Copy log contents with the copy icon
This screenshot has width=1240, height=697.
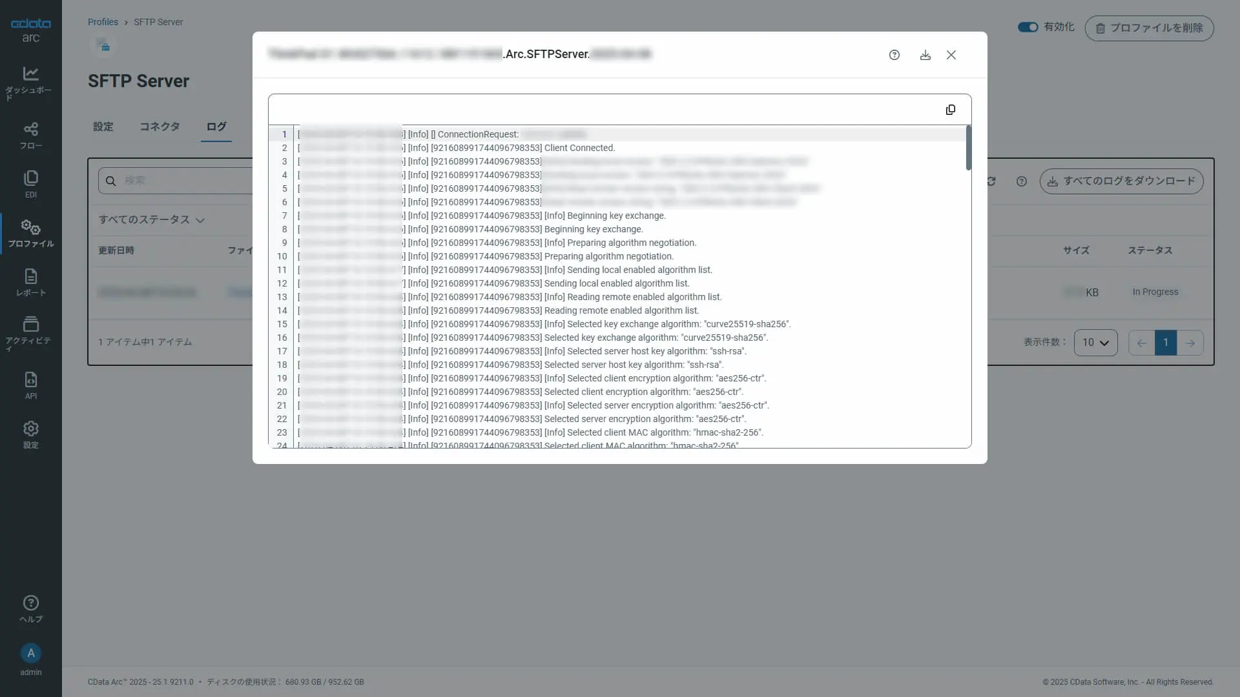tap(950, 110)
